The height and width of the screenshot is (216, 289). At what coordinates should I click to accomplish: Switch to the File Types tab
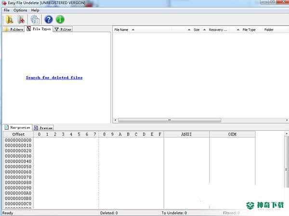(39, 29)
